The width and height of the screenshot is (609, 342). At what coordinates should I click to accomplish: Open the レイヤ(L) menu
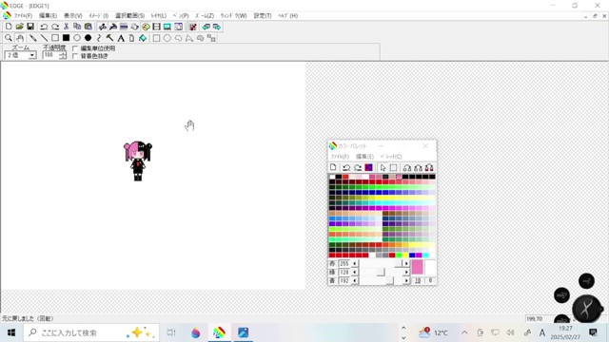(x=159, y=15)
